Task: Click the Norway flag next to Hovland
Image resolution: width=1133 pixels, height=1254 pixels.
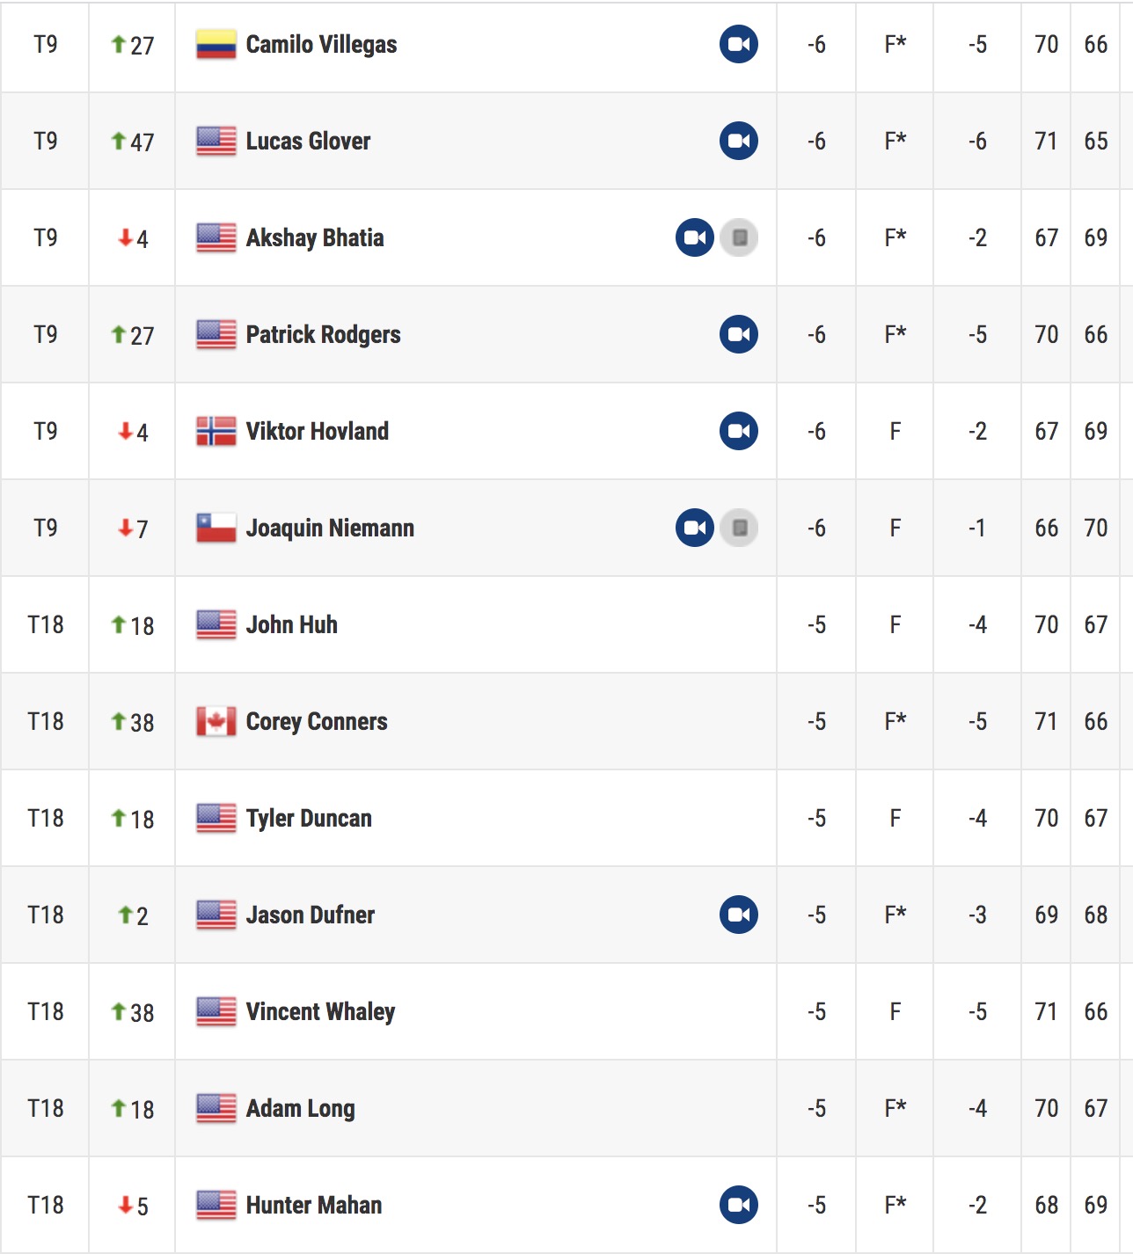Action: 216,431
